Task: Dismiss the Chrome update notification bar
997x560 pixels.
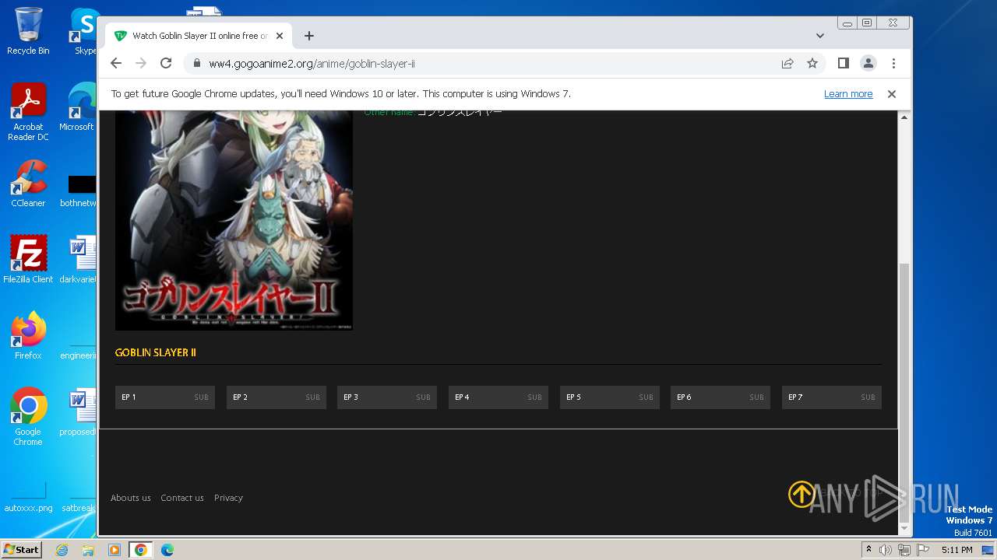Action: pos(892,94)
